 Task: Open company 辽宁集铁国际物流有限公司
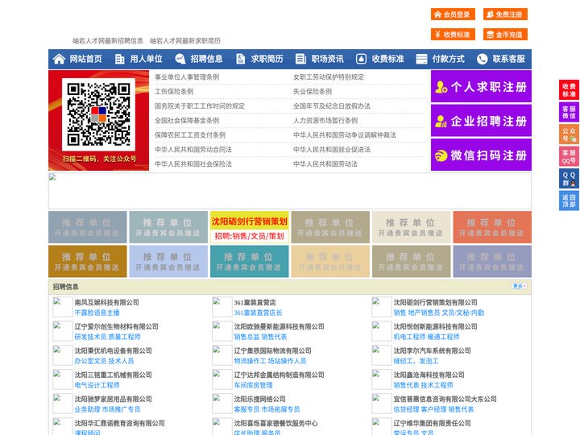[272, 350]
